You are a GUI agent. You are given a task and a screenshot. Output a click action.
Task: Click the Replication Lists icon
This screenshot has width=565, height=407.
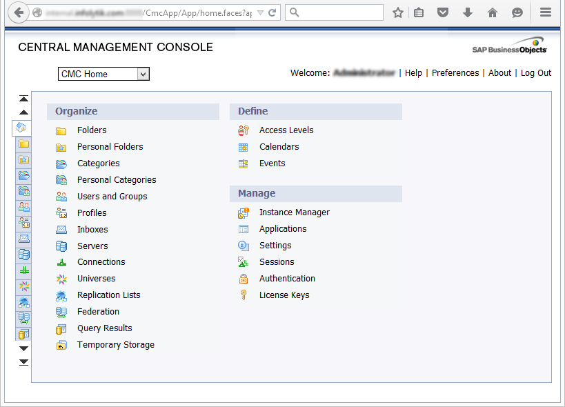point(61,295)
